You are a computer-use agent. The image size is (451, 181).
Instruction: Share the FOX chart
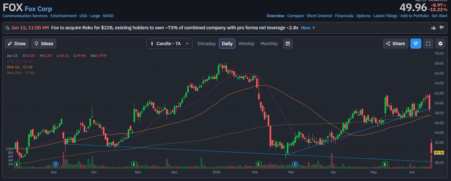pos(395,43)
